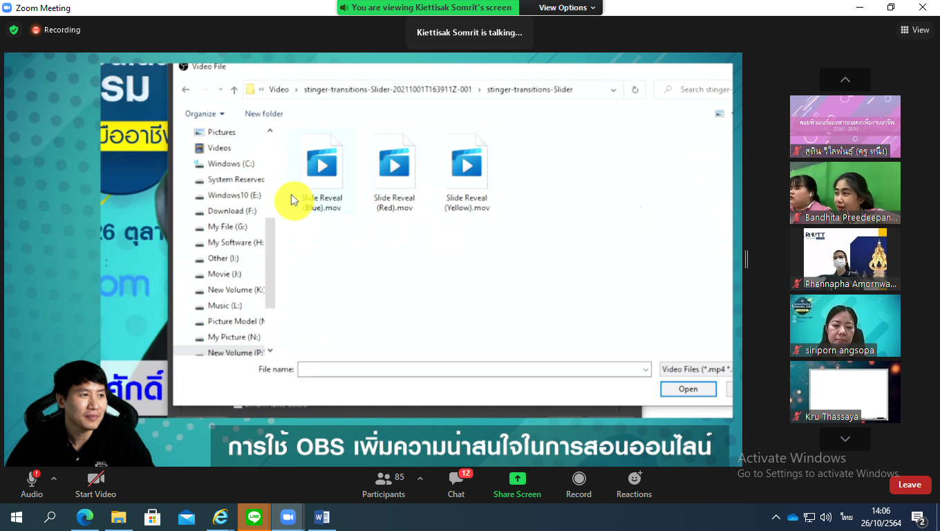
Task: Click the navigation pane scrollbar
Action: click(270, 263)
